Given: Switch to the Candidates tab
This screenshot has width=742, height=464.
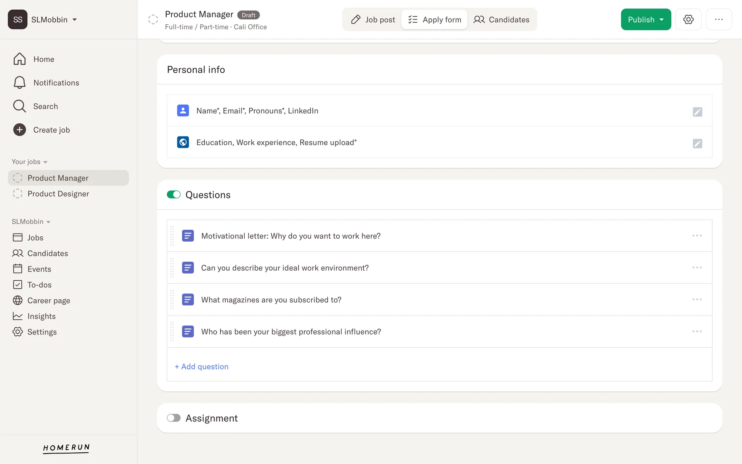Looking at the screenshot, I should [x=502, y=20].
